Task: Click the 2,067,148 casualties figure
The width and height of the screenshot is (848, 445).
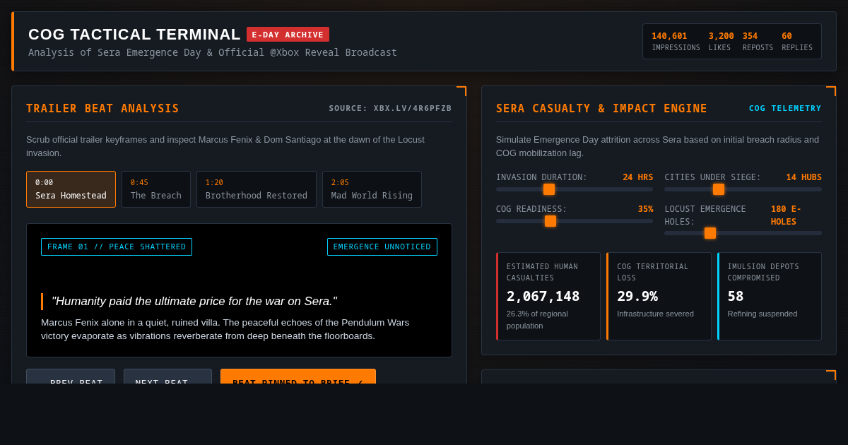Action: tap(543, 296)
